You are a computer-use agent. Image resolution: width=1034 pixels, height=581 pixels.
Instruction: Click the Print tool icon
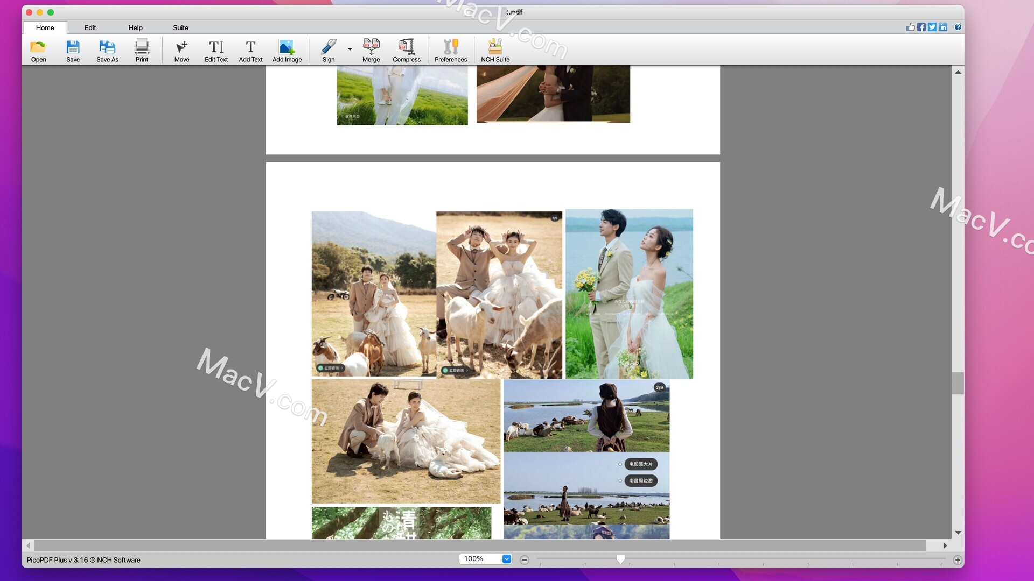[141, 51]
